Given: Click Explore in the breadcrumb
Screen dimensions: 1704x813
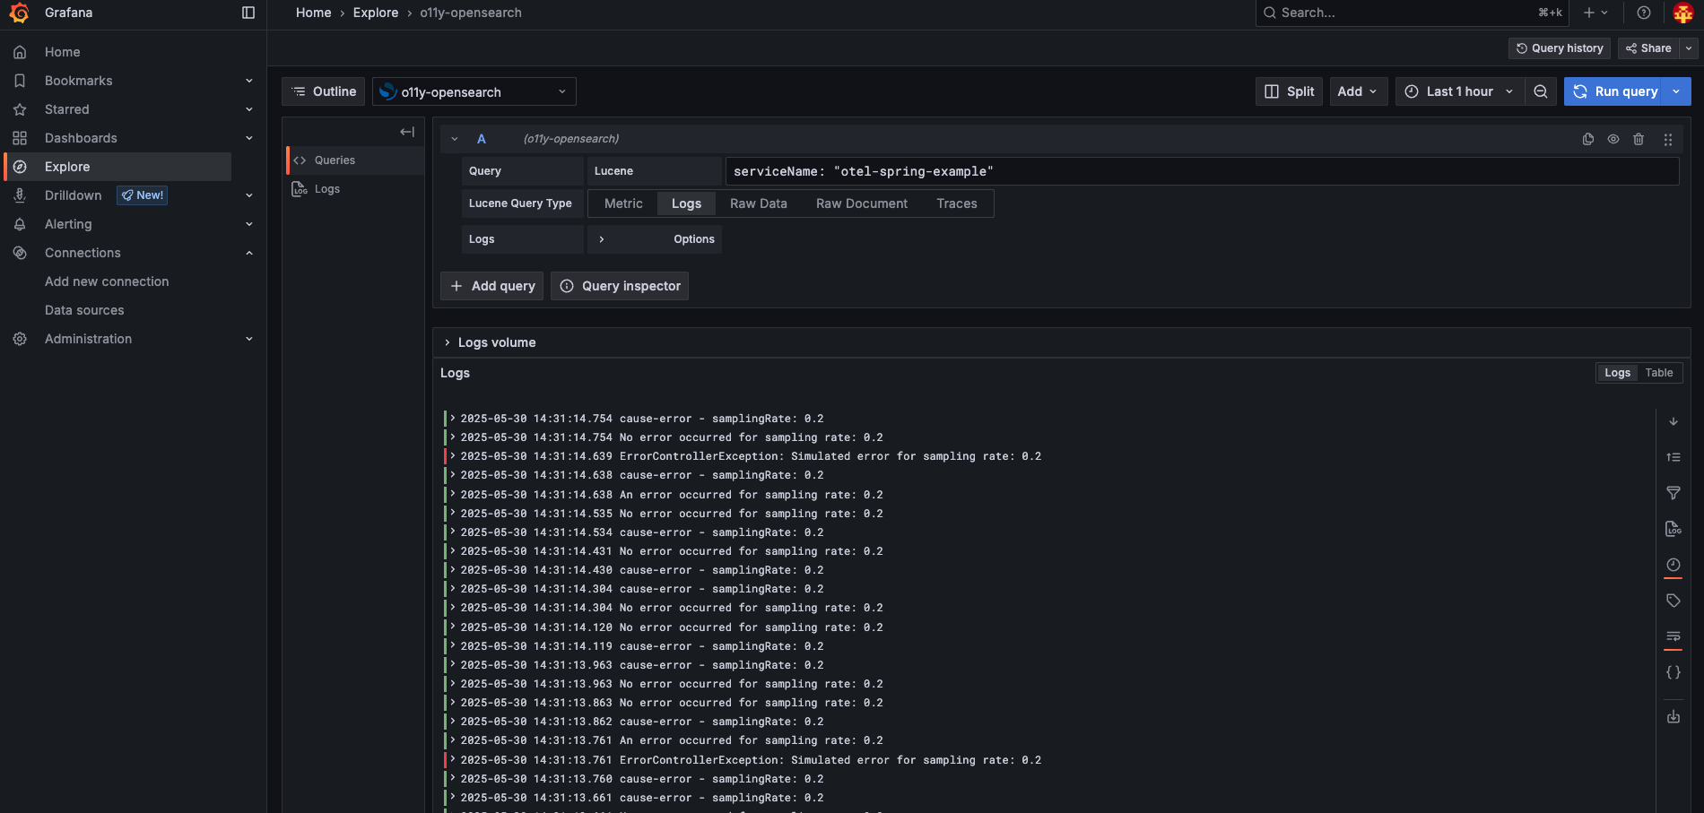Looking at the screenshot, I should (x=376, y=13).
